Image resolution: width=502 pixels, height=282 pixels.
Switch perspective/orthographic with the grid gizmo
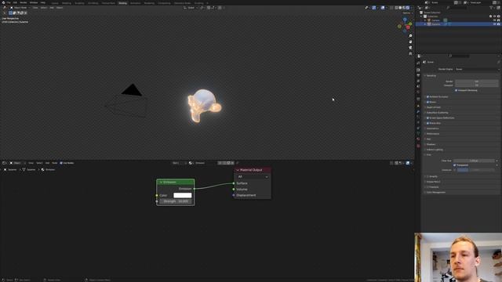pyautogui.click(x=410, y=54)
